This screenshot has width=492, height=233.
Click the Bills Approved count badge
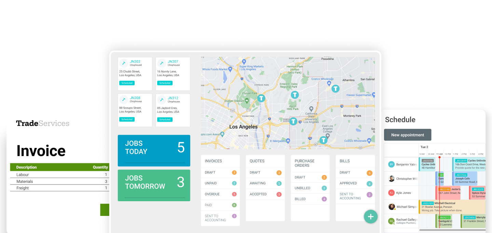click(369, 184)
